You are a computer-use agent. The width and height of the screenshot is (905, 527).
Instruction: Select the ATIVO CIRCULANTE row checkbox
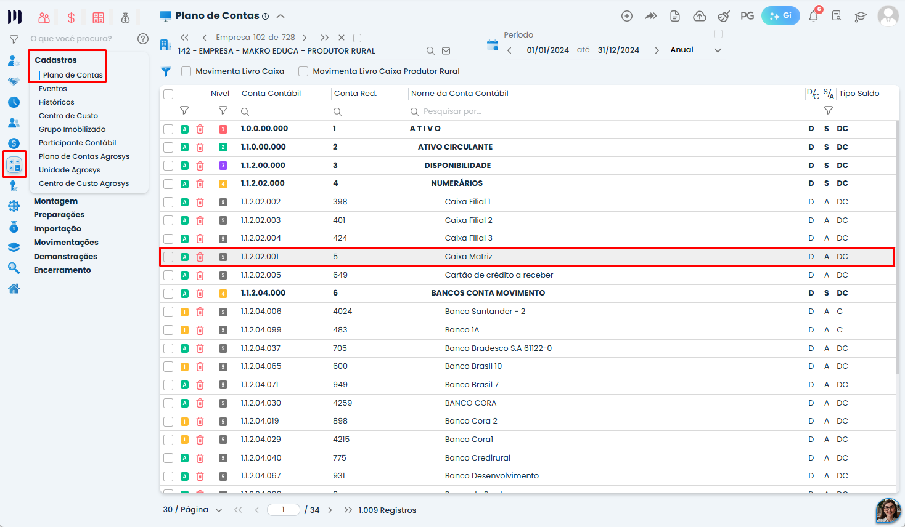pos(168,147)
